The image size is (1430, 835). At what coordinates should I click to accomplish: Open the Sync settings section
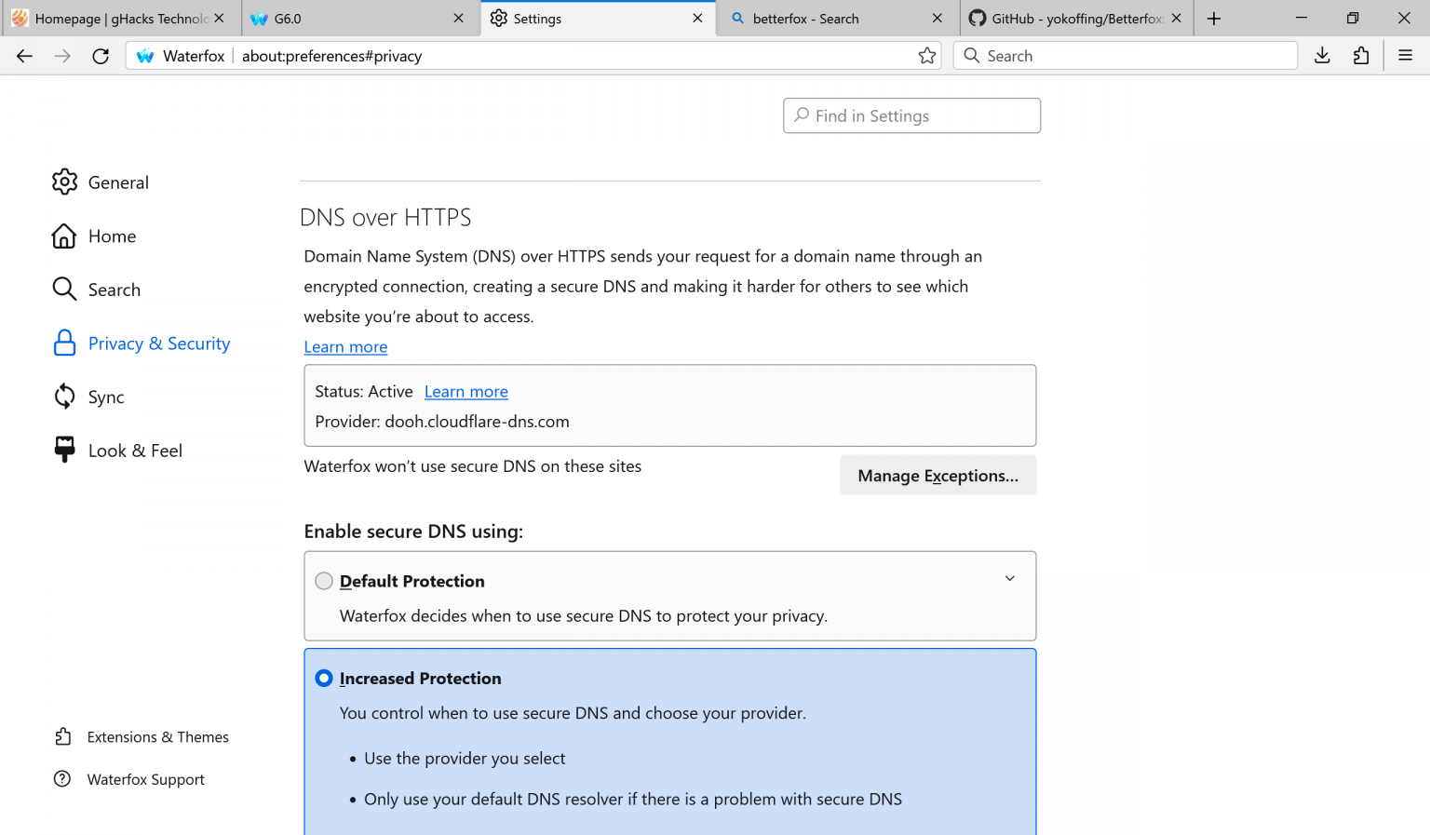105,397
